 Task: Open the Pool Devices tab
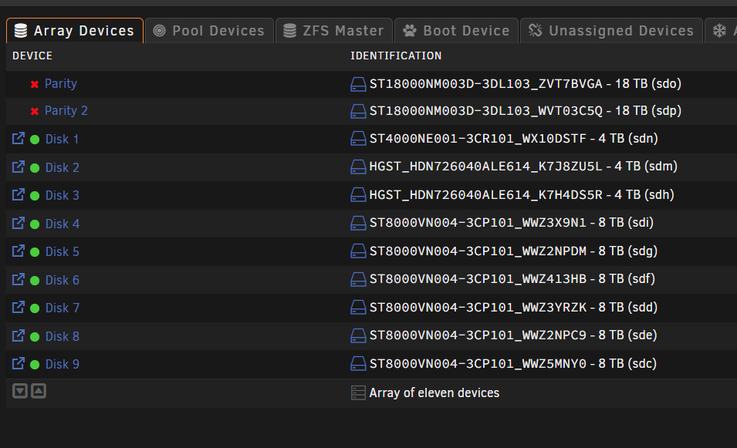click(x=209, y=31)
